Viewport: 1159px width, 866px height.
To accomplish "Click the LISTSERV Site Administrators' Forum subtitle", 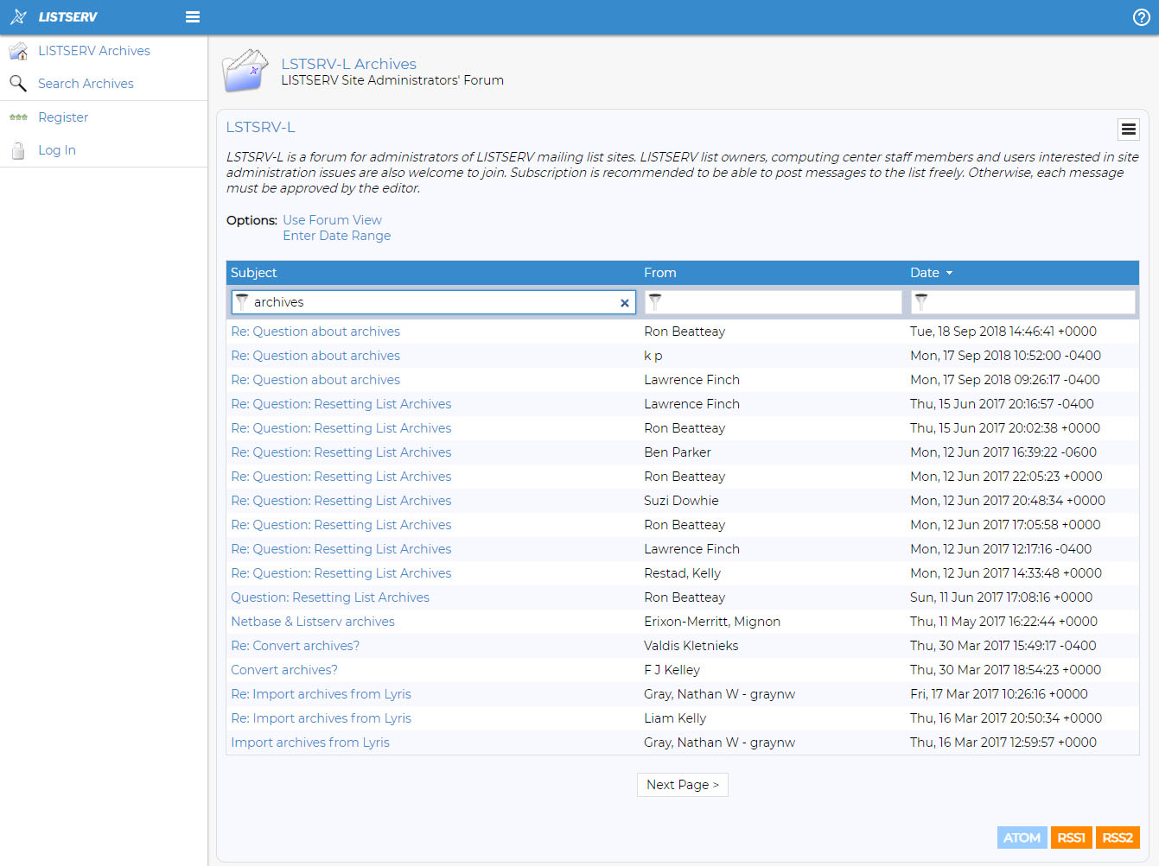I will 392,80.
